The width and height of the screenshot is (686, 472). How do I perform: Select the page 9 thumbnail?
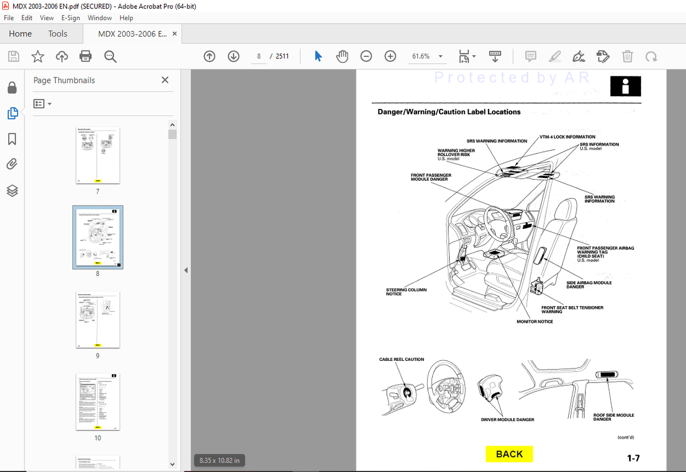pyautogui.click(x=98, y=319)
